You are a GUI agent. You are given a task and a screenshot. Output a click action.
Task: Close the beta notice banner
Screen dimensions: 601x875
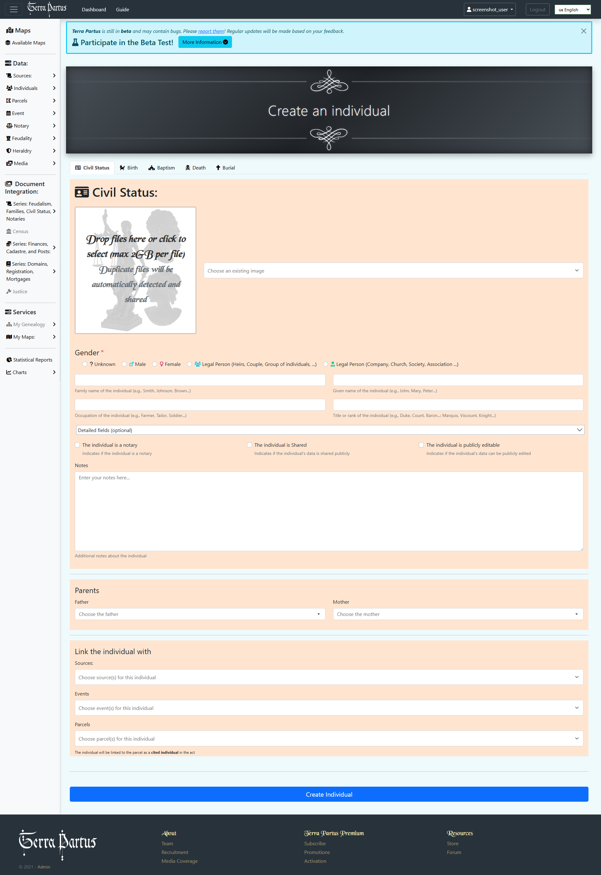583,31
